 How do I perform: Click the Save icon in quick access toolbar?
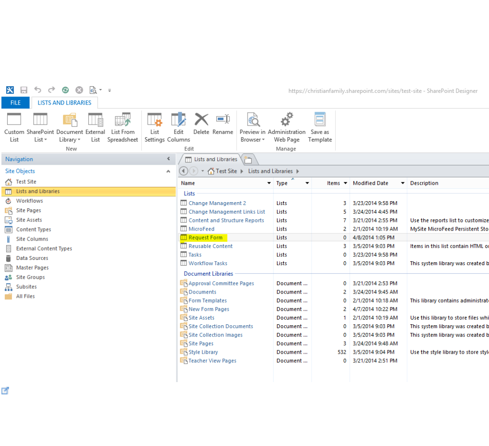24,90
